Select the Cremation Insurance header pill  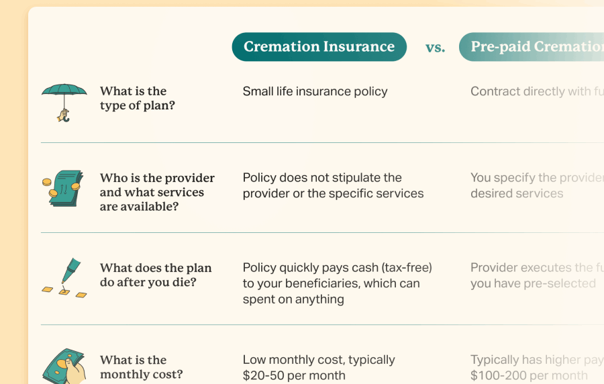pyautogui.click(x=319, y=47)
